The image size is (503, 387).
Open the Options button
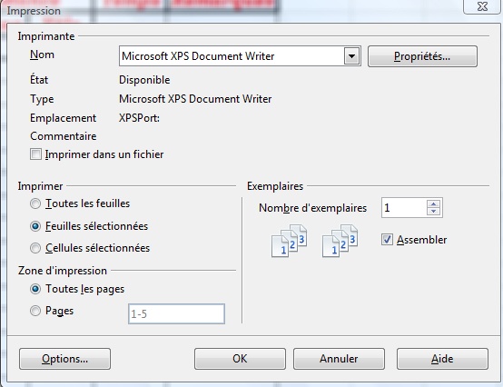(x=64, y=359)
